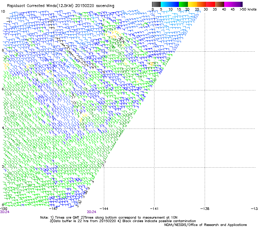
Task: Click the -144 longitude axis label
Action: [104, 209]
